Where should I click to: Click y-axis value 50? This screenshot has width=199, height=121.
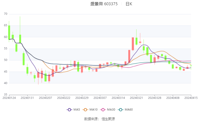pyautogui.click(x=5, y=60)
